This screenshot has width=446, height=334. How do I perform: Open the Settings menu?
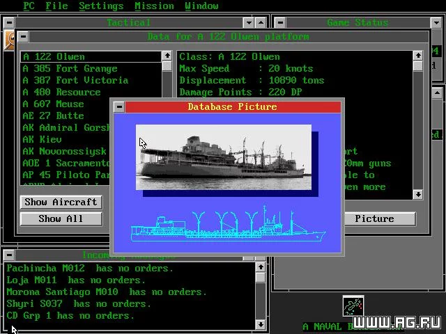(101, 6)
